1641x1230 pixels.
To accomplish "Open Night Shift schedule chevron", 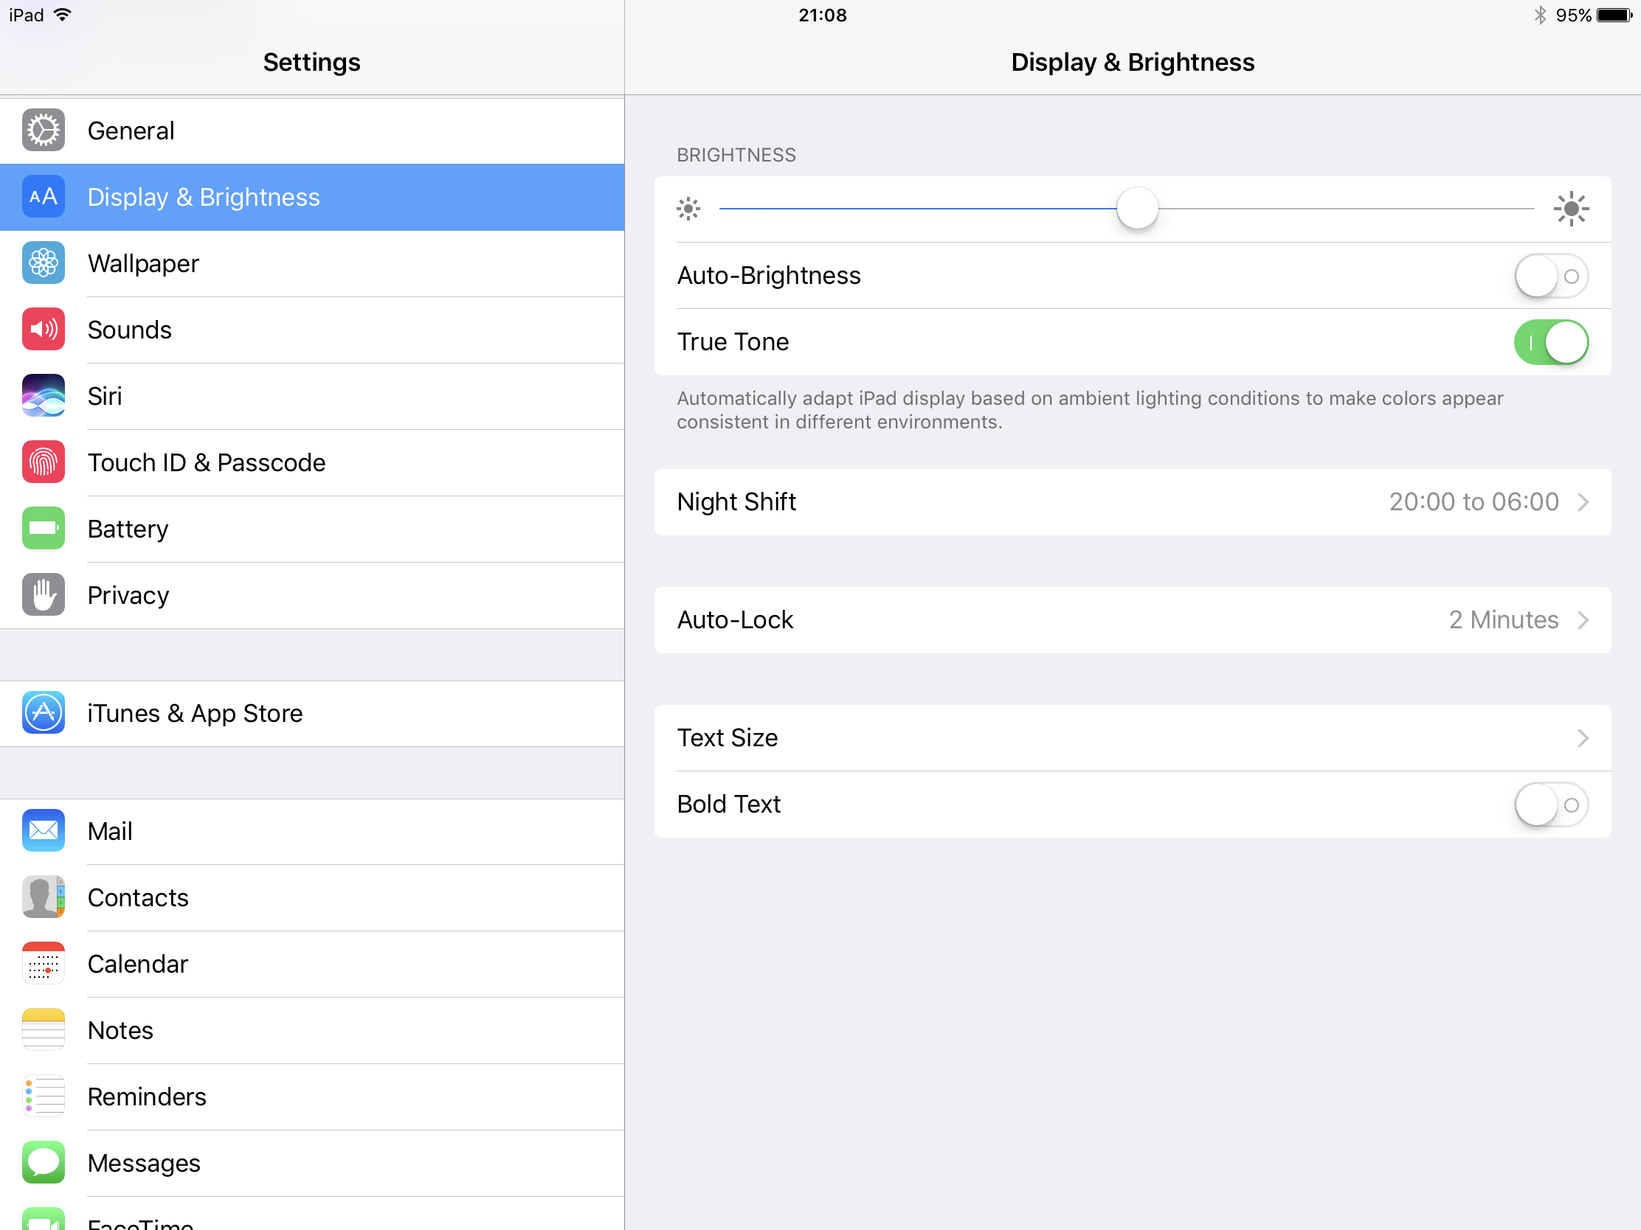I will 1583,502.
